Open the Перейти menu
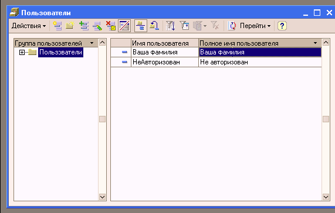Screen dimensions: 335x213 (255, 26)
